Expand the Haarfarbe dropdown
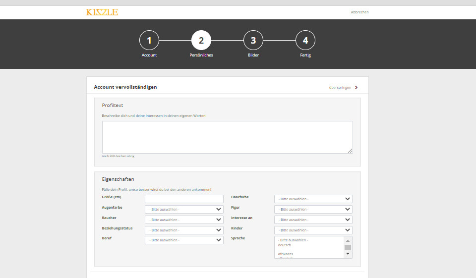This screenshot has width=476, height=278. (313, 199)
